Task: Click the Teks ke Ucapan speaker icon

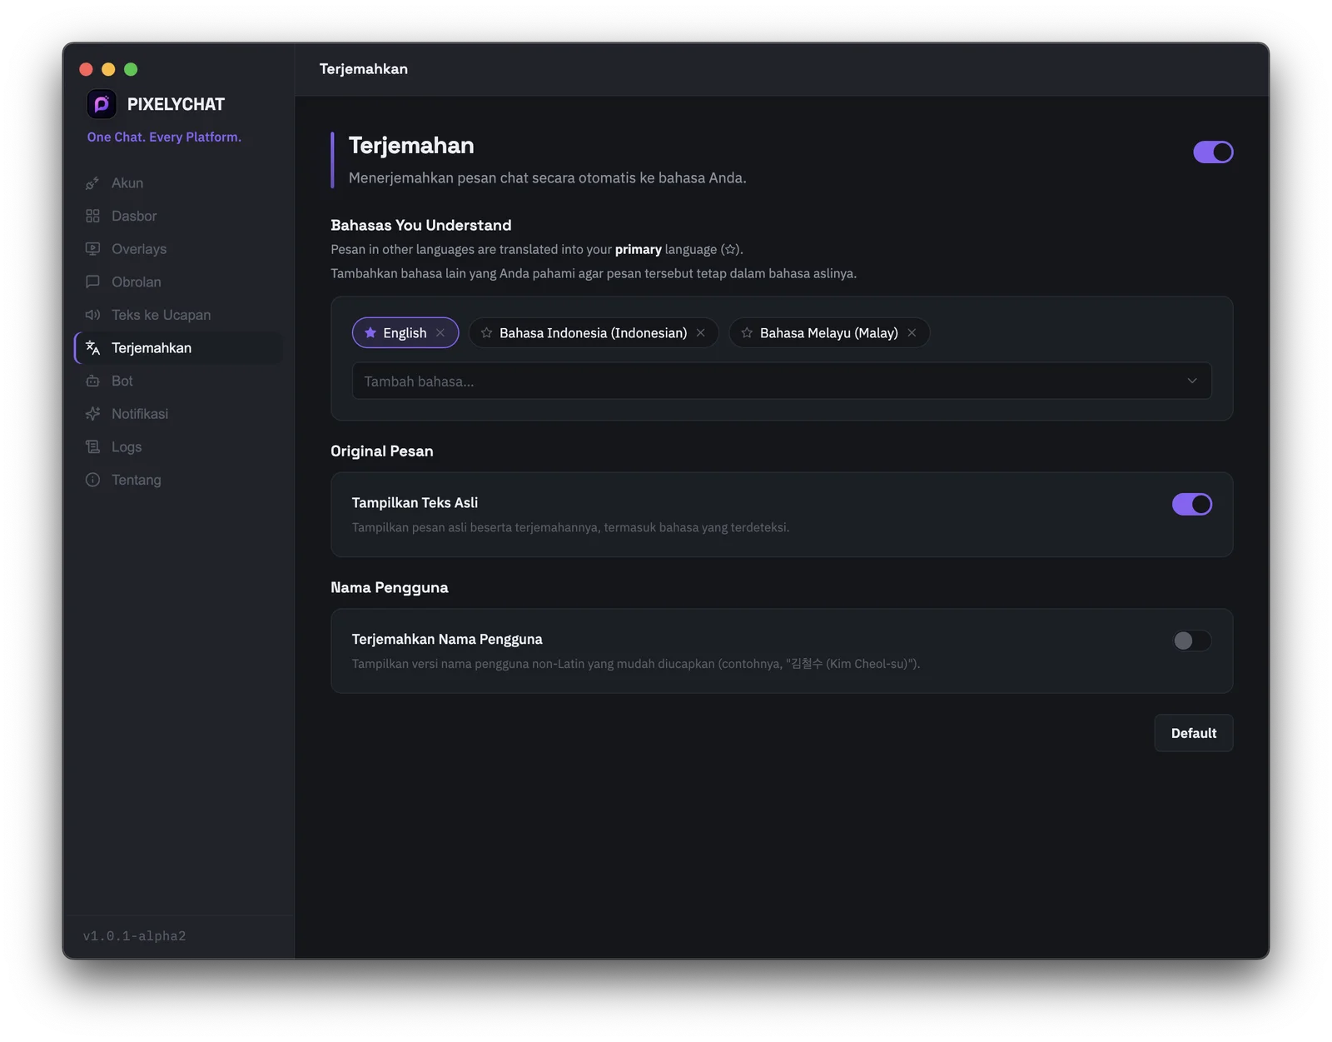Action: (92, 315)
